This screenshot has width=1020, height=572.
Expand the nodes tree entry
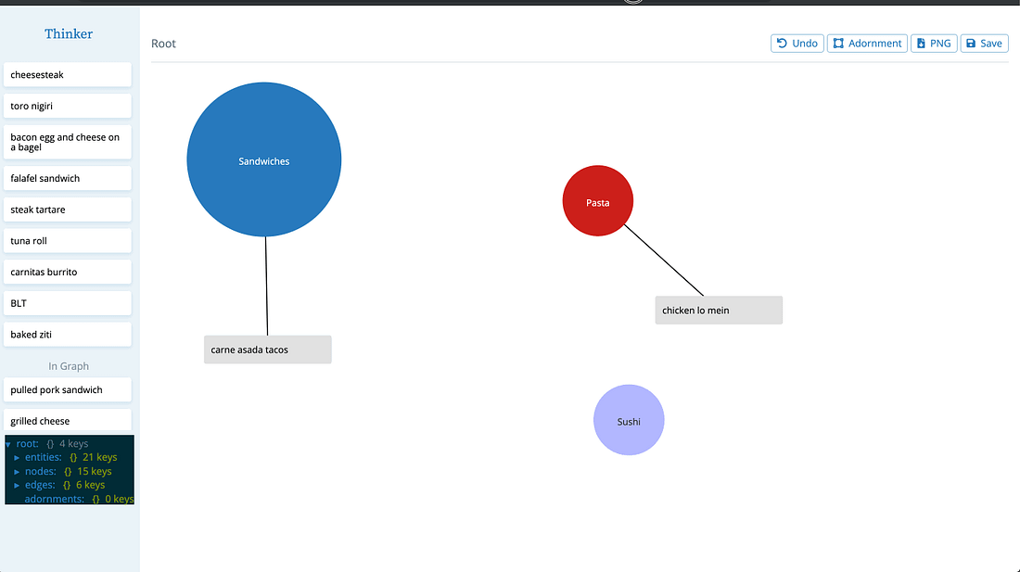[x=17, y=472]
